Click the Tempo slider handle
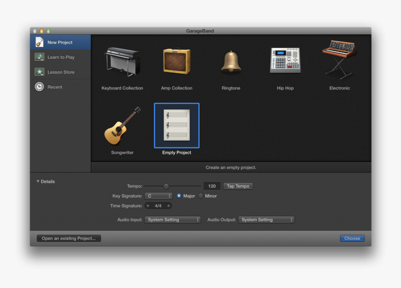This screenshot has height=288, width=401. tap(166, 186)
